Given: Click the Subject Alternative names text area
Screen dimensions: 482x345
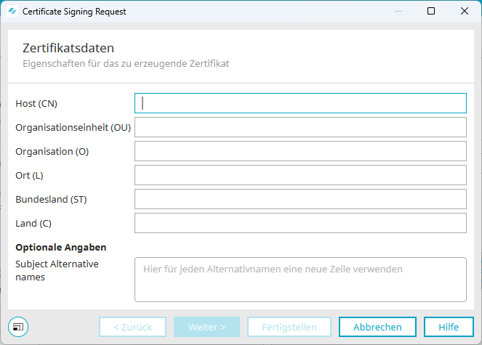Looking at the screenshot, I should click(300, 280).
